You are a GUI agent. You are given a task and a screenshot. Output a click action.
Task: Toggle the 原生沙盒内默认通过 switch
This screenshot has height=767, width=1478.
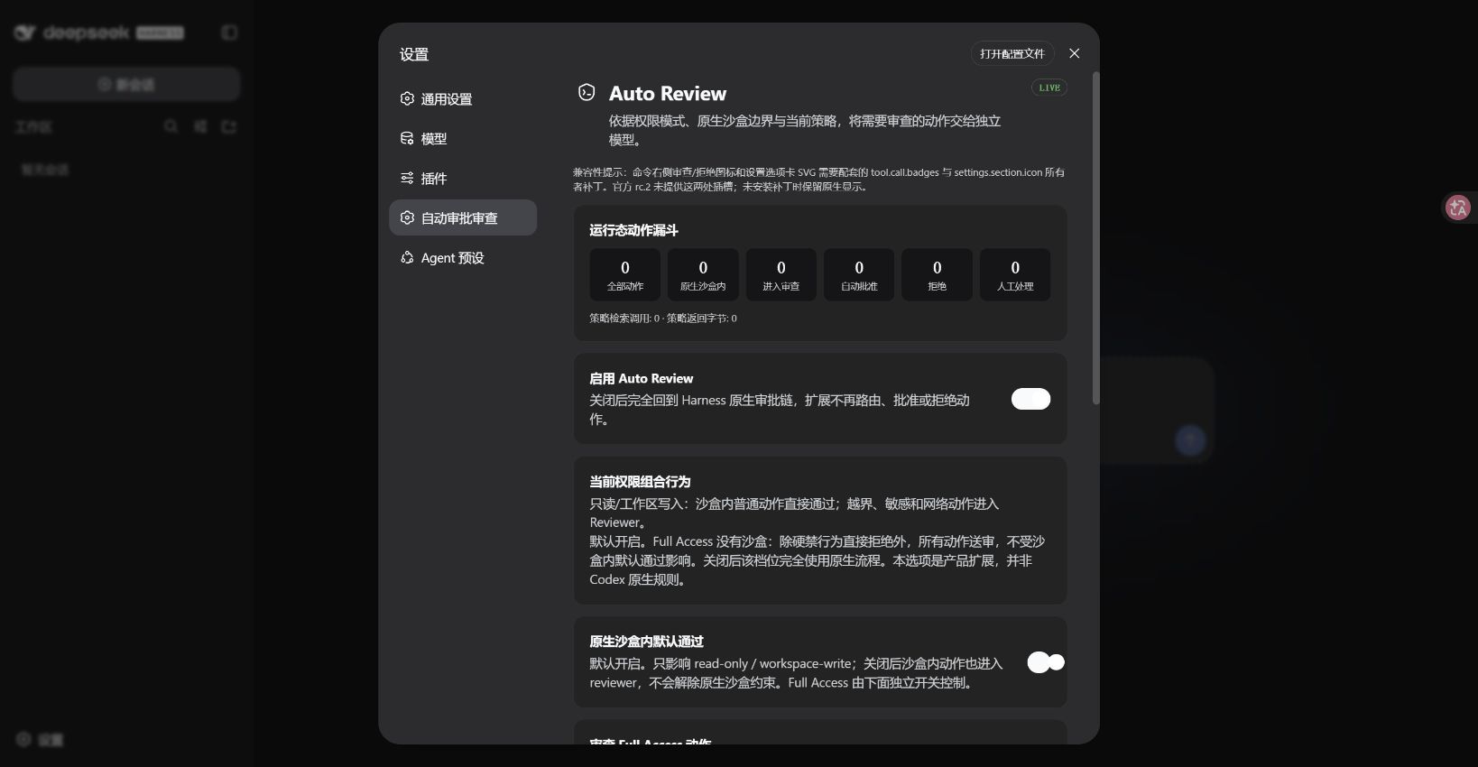point(1046,662)
